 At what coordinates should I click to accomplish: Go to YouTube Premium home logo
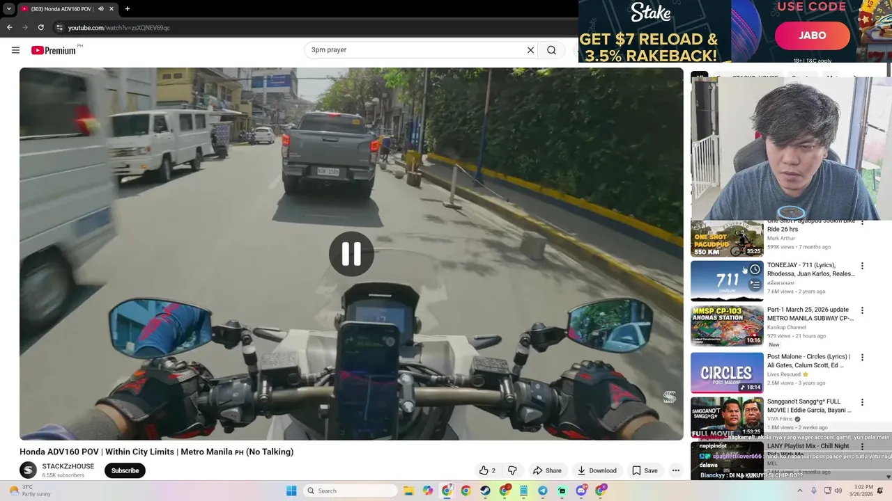point(54,50)
